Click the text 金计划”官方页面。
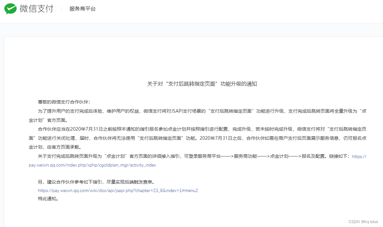Viewport: 383px width, 227px height. point(48,120)
